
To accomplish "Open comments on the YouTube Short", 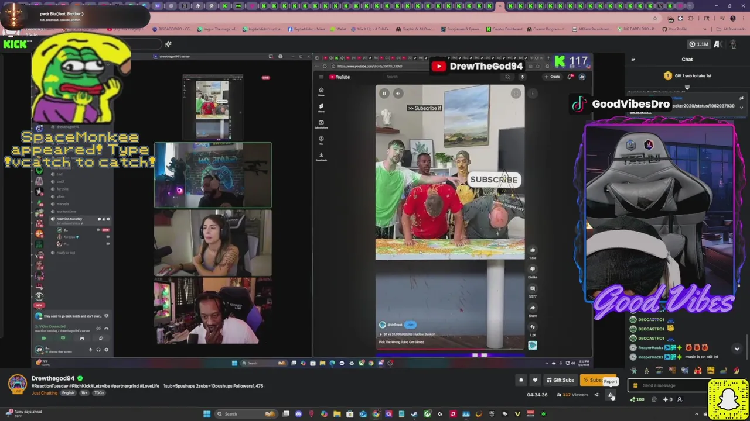I will (x=533, y=288).
